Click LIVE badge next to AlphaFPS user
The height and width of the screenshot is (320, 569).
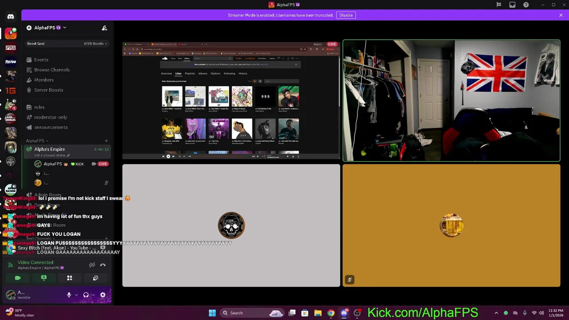click(x=103, y=164)
